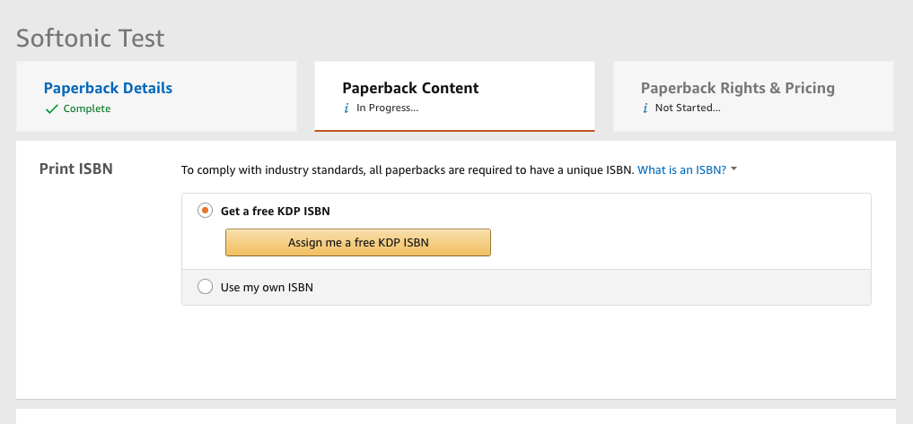Viewport: 913px width, 424px height.
Task: Click the Use my own ISBN label text
Action: (267, 287)
